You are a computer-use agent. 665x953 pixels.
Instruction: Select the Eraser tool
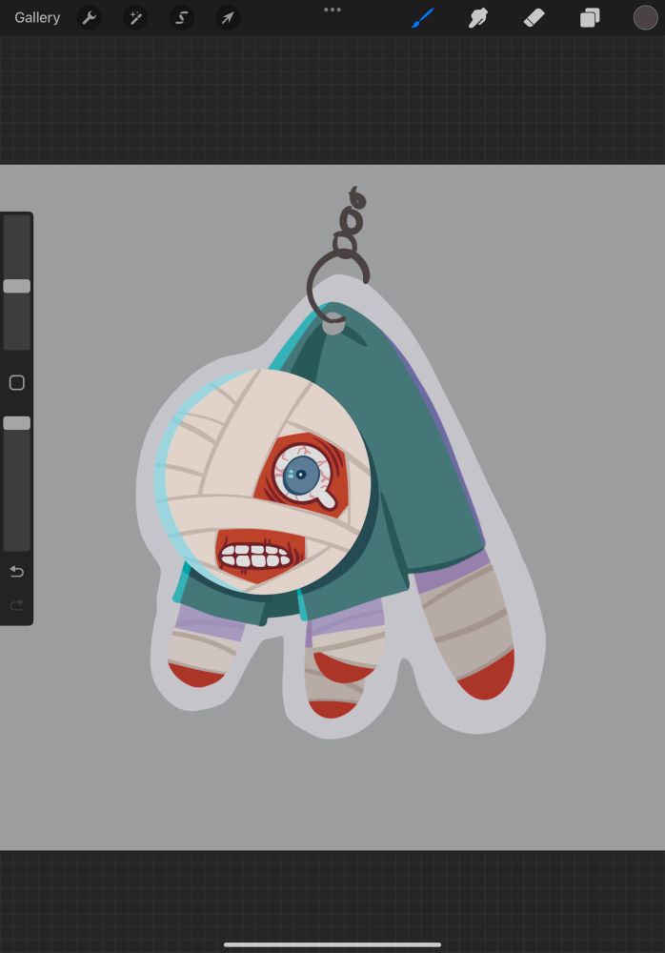point(534,17)
